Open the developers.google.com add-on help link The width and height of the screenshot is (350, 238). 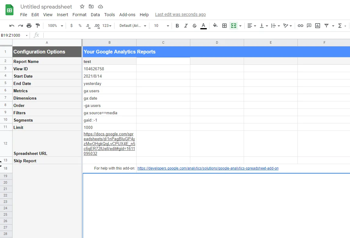point(208,168)
